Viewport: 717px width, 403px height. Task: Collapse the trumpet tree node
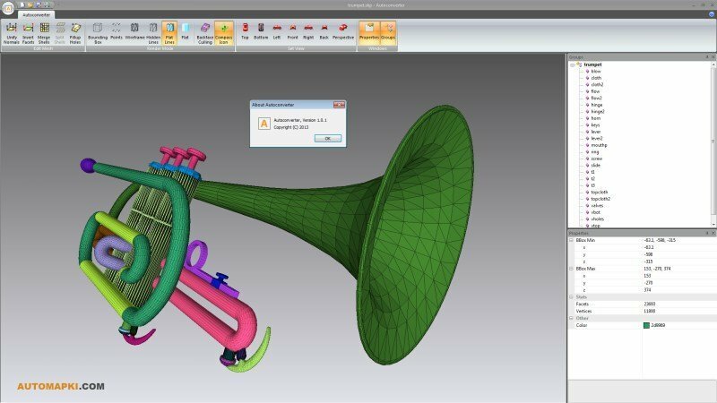tap(574, 64)
